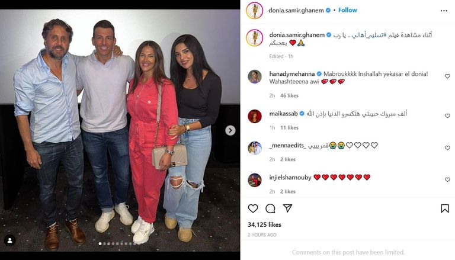
Task: Select first carousel dot indicator
Action: [x=100, y=244]
